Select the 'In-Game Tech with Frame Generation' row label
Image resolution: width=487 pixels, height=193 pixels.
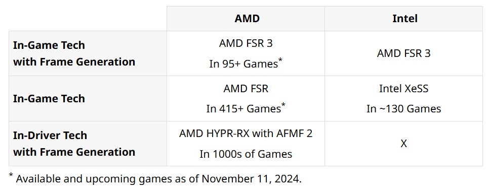point(74,53)
